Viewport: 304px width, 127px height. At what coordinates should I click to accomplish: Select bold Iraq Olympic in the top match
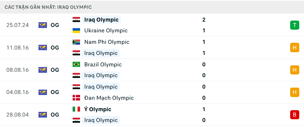pyautogui.click(x=101, y=20)
